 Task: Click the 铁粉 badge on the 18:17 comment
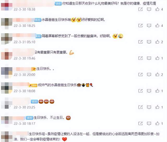click(29, 118)
